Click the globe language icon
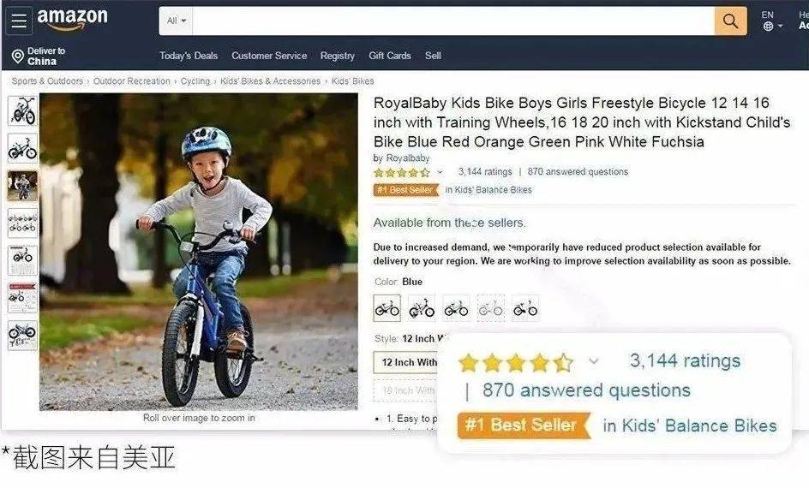This screenshot has width=809, height=488. coord(768,27)
